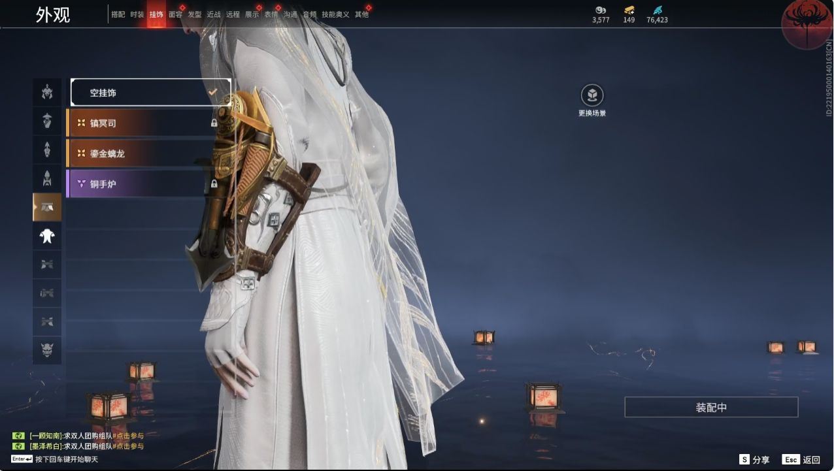The width and height of the screenshot is (834, 471).
Task: Select the straw hat figure sidebar icon
Action: coord(47,121)
